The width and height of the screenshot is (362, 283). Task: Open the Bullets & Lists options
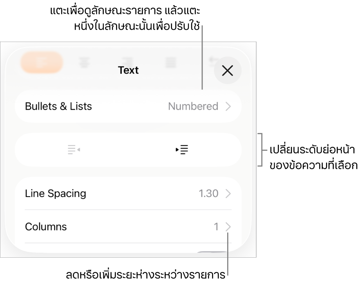click(58, 106)
